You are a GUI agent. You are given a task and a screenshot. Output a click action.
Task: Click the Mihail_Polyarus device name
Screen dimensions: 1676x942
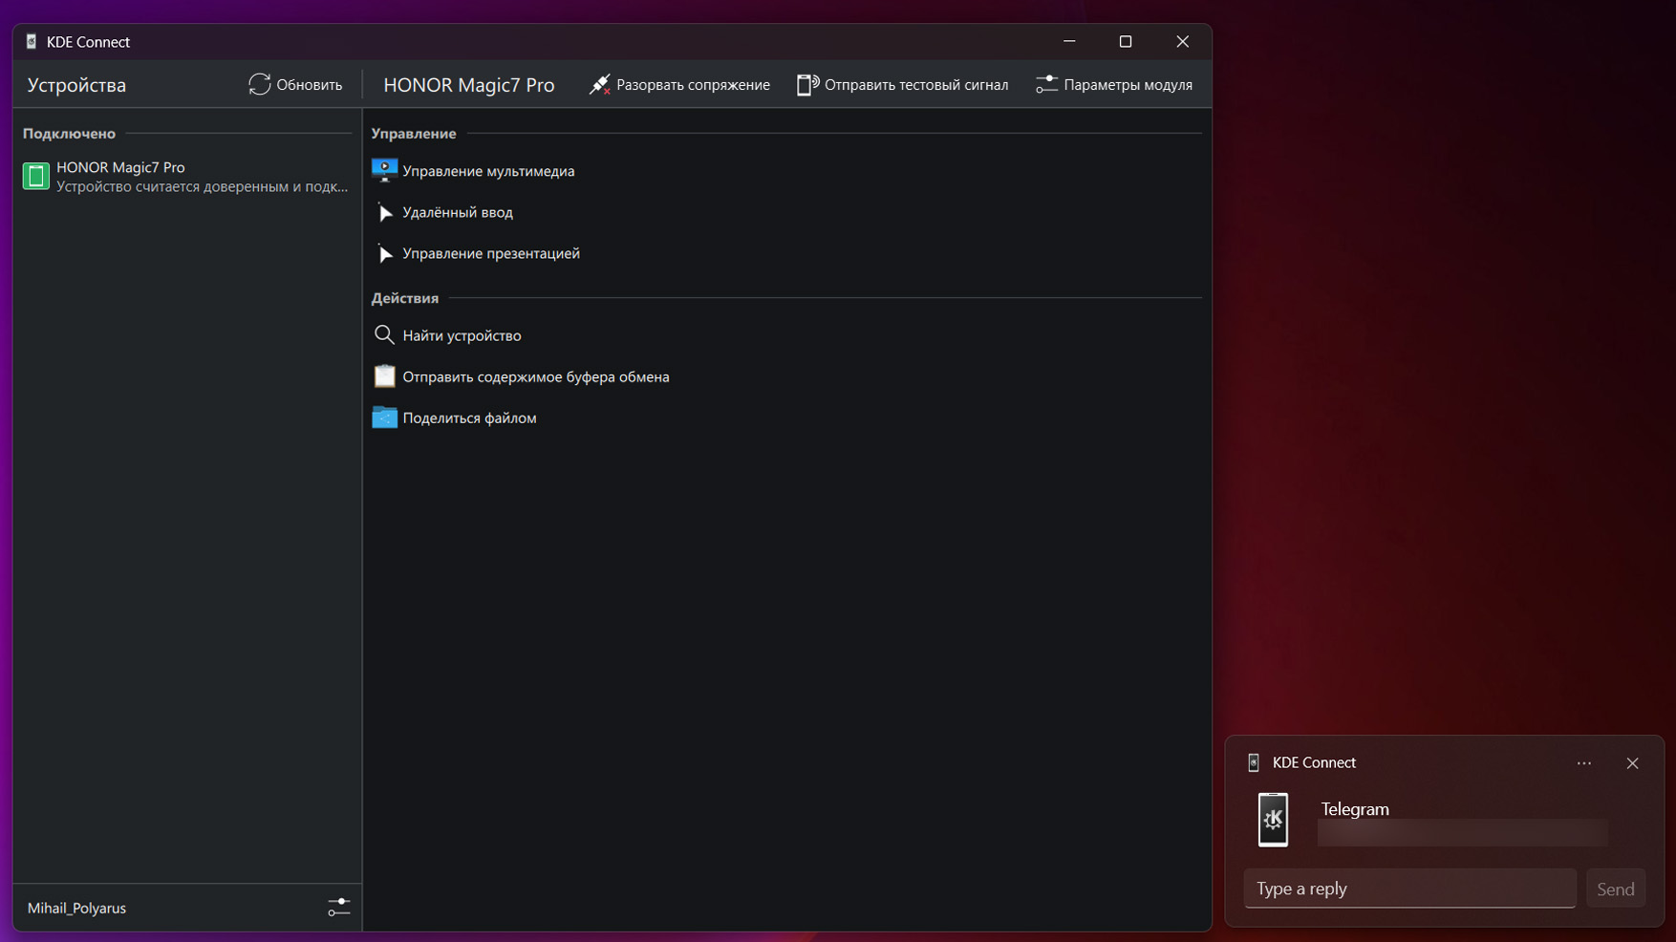76,908
